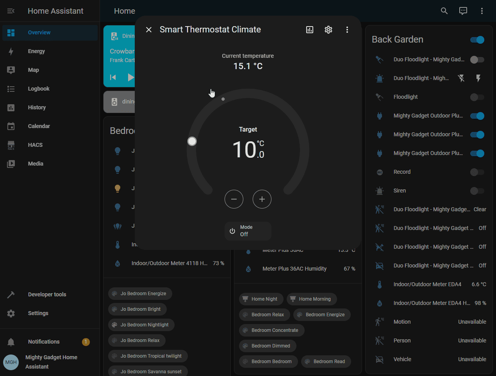
Task: Open dashboard overflow menu in header
Action: click(482, 11)
